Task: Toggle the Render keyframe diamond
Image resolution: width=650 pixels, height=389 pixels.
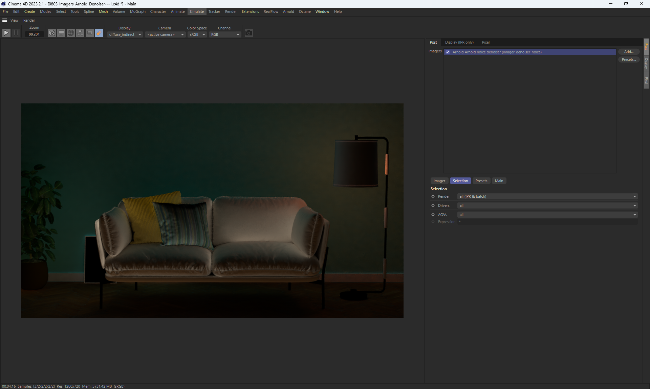Action: coord(433,196)
